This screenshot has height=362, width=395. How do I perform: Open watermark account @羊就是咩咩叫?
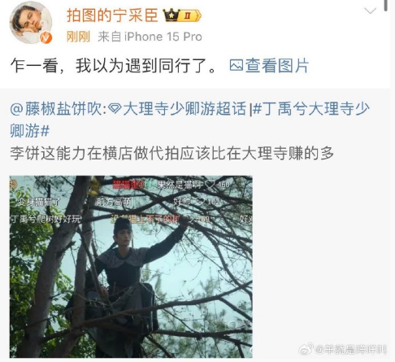[350, 350]
